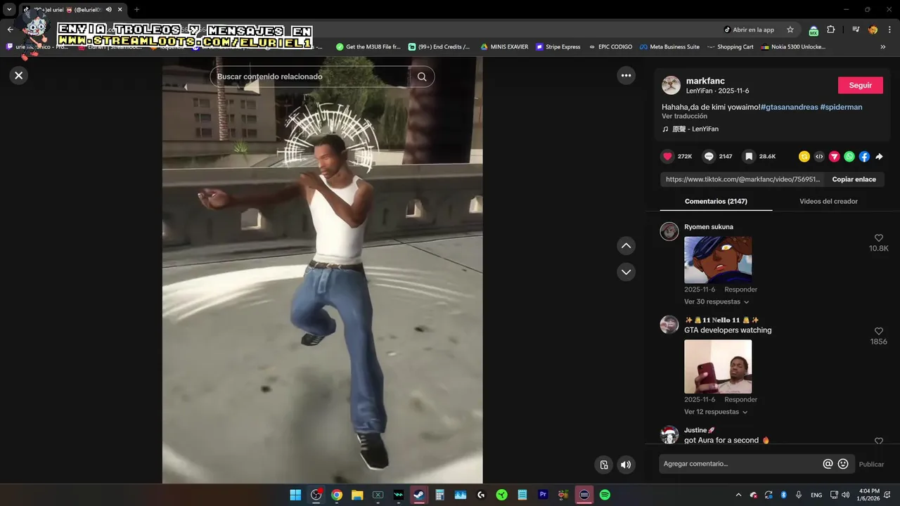Reply to GTA developers watching comment

740,400
